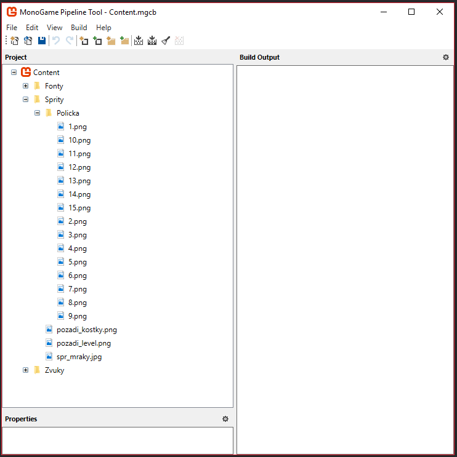Open the Build Output settings gear
The width and height of the screenshot is (457, 457).
click(446, 57)
